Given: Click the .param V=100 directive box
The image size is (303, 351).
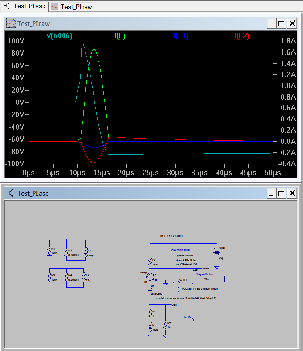Looking at the screenshot, I should 185,254.
